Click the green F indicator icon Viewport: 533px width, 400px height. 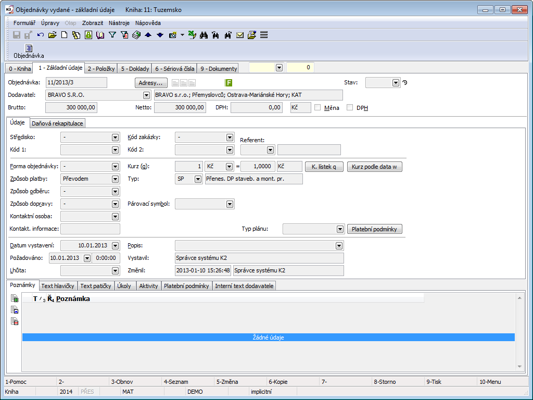(x=229, y=83)
